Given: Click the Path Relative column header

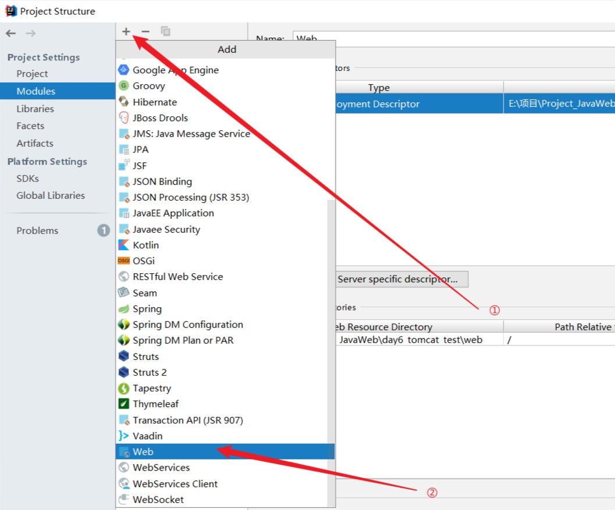Looking at the screenshot, I should pos(560,327).
